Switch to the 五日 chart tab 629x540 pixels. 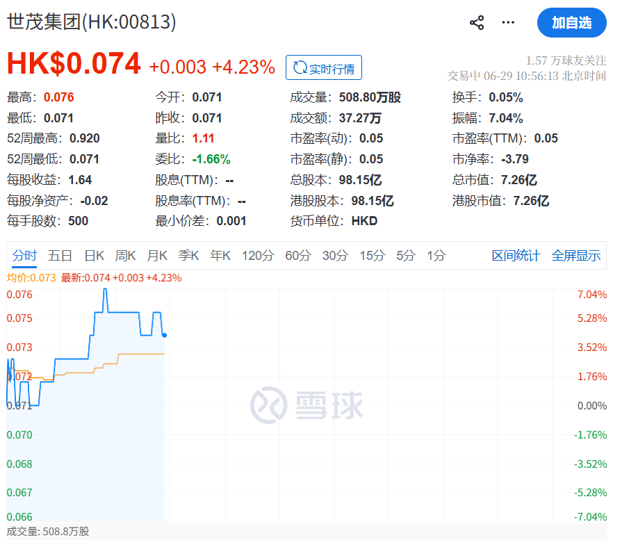pyautogui.click(x=60, y=256)
